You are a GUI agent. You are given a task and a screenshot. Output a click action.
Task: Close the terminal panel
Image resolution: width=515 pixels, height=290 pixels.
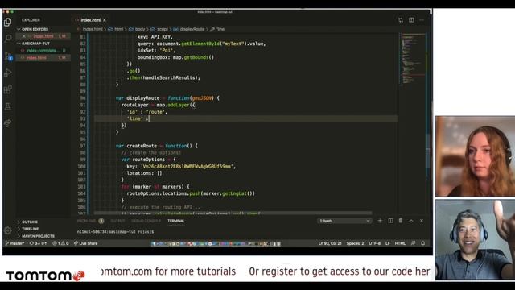(422, 221)
